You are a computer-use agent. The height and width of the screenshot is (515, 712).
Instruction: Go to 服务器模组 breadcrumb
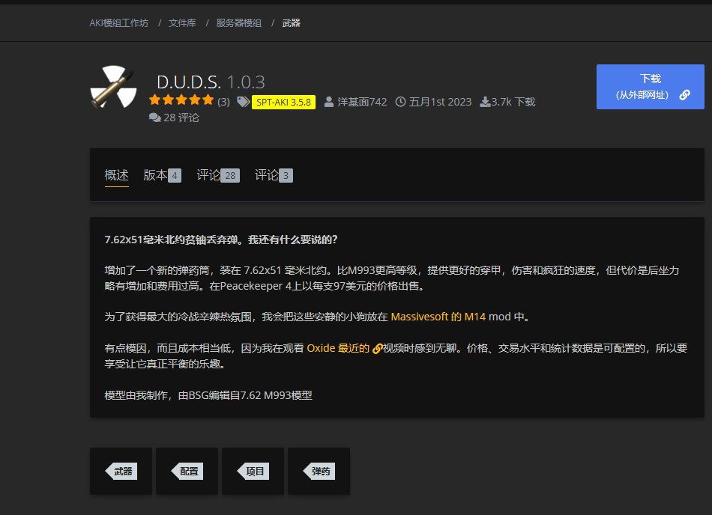238,23
